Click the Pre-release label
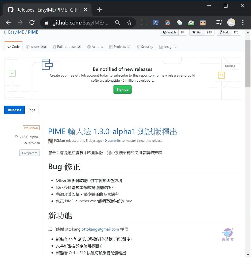Viewport: 251px width, 258px height. (x=31, y=128)
